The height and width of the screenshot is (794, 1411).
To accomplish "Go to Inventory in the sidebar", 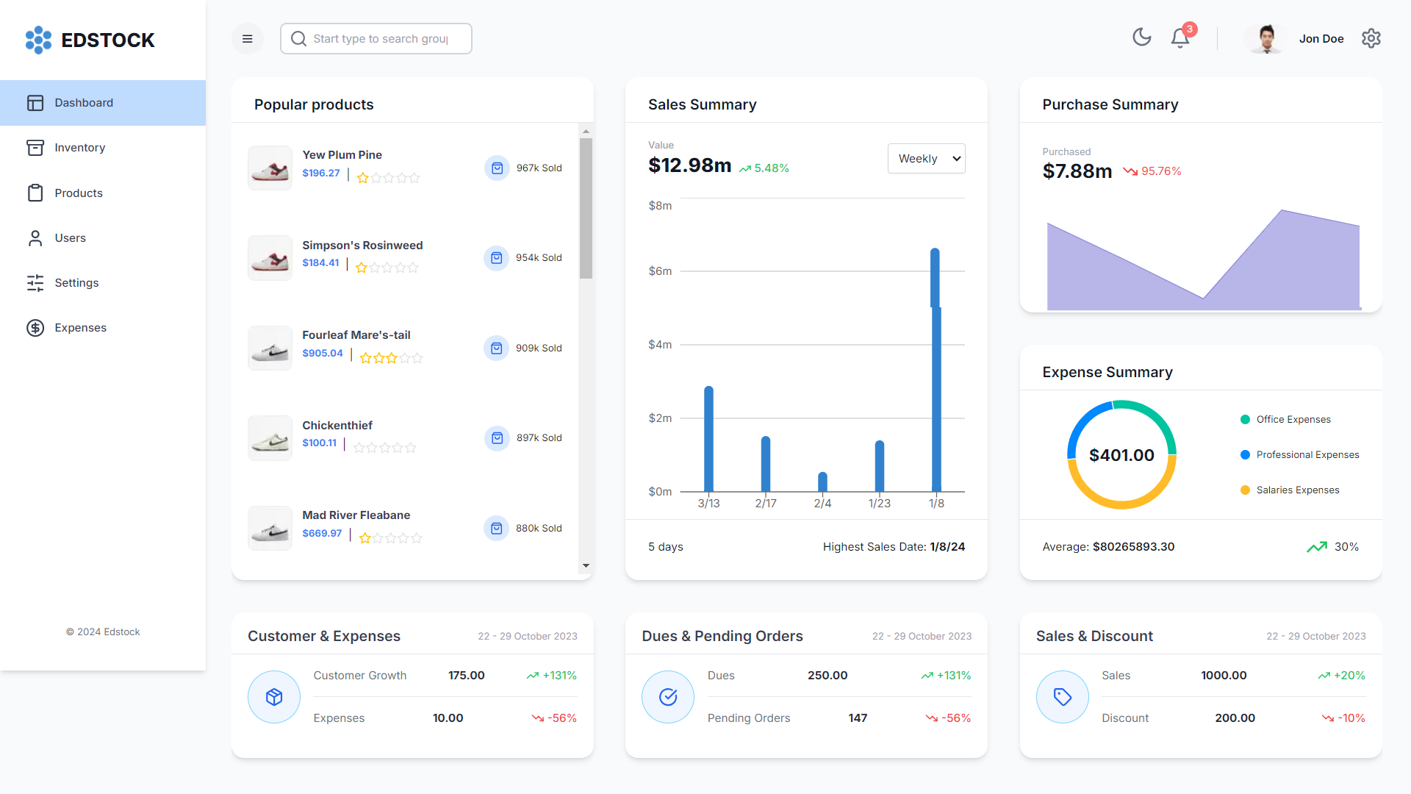I will coord(79,148).
